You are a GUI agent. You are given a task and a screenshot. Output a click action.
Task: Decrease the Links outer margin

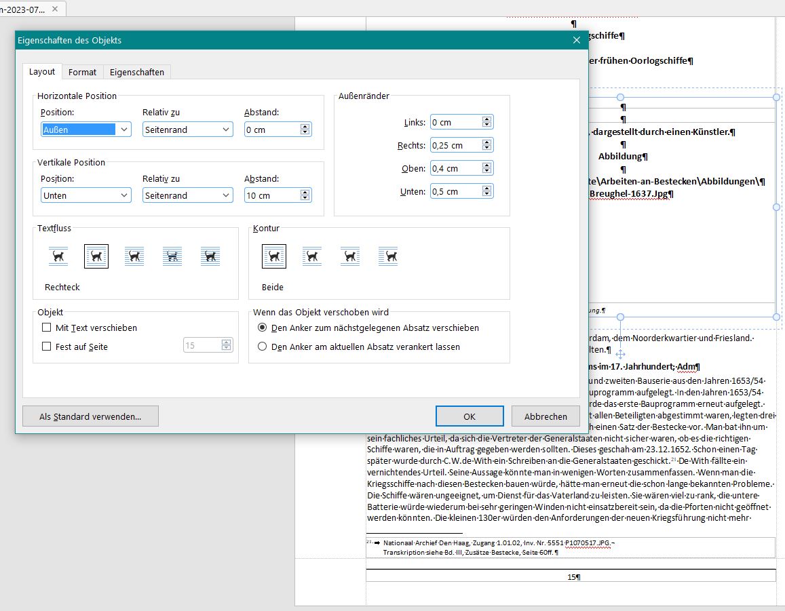[x=486, y=125]
